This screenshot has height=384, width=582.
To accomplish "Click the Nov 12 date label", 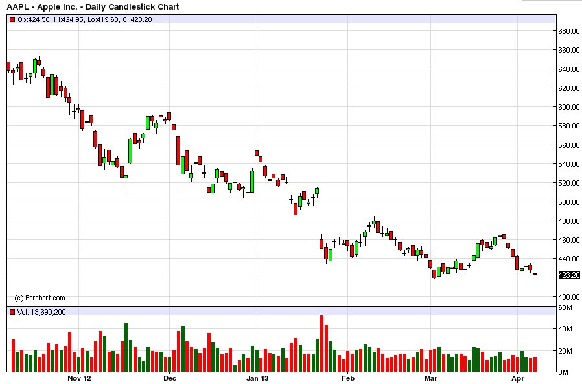I will point(79,378).
